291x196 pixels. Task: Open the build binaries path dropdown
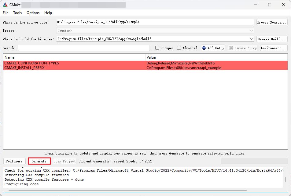252,39
